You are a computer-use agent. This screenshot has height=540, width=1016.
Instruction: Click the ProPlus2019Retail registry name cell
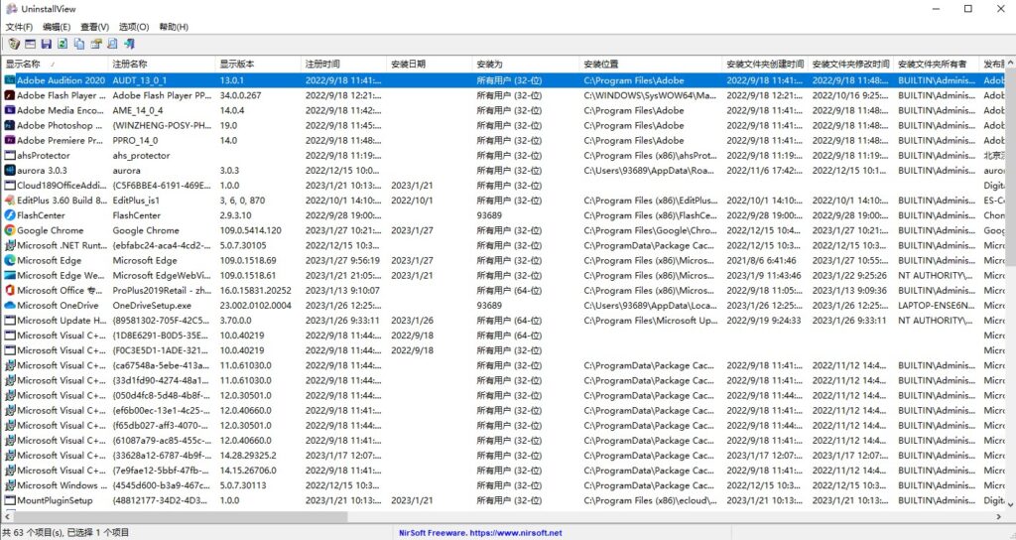(x=162, y=291)
